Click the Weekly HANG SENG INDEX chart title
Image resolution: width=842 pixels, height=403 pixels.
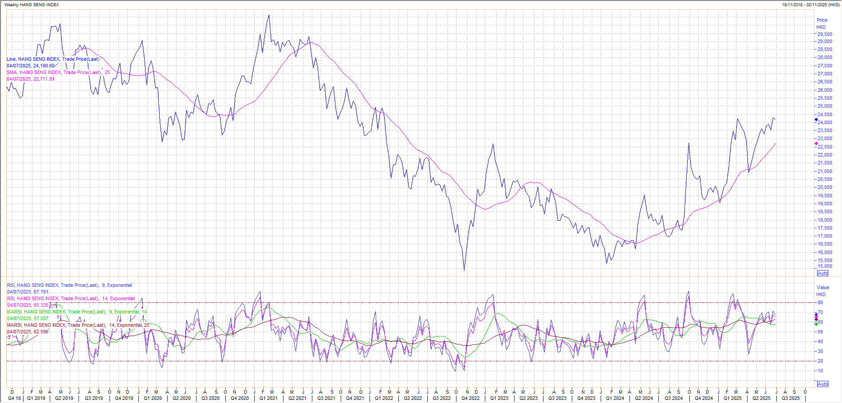point(31,4)
